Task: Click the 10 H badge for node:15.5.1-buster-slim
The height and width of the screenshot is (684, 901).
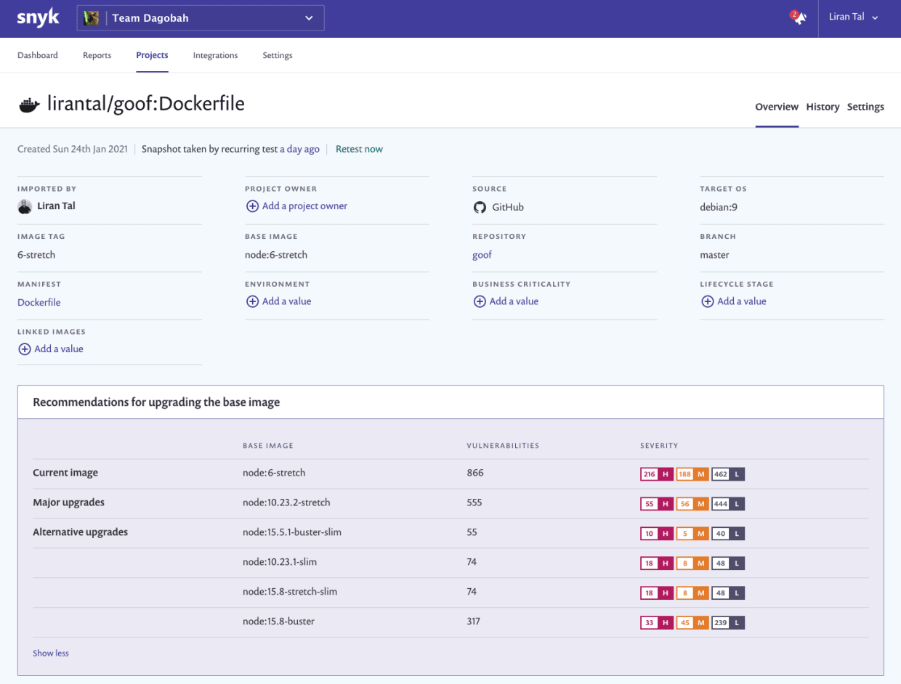Action: click(x=656, y=534)
